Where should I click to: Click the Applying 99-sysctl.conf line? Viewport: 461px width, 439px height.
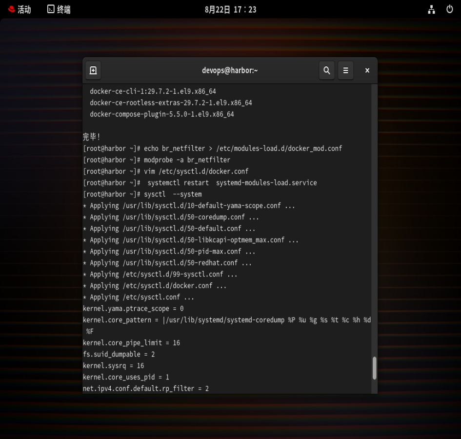(160, 275)
